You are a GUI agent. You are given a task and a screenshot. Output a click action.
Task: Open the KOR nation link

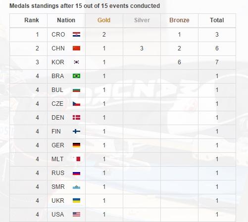58,62
